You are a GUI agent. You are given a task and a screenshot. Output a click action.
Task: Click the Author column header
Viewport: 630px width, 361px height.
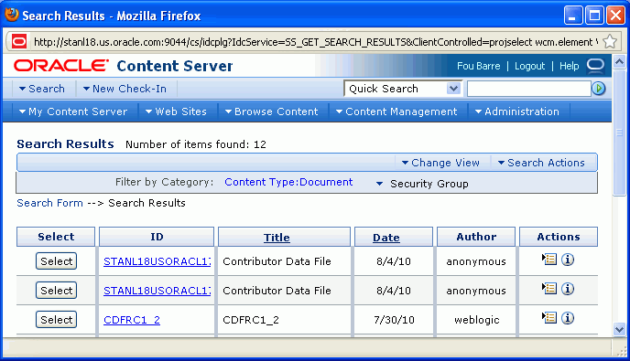(476, 237)
